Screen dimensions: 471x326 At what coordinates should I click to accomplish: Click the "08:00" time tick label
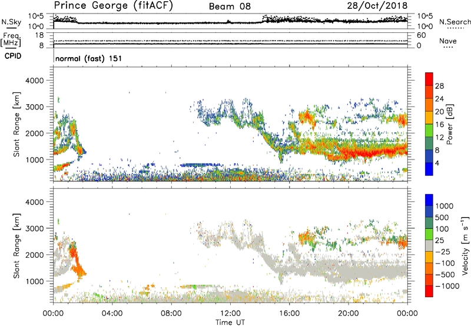pyautogui.click(x=171, y=314)
